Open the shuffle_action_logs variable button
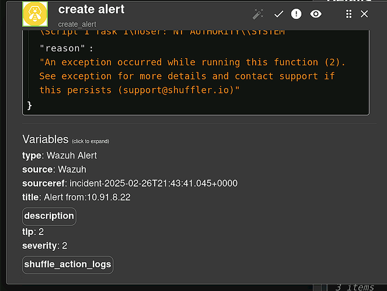Screen dimensions: 387x291 point(67,264)
